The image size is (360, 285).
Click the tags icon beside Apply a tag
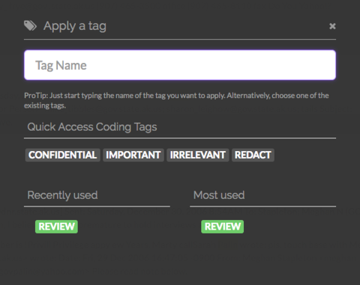tap(30, 25)
